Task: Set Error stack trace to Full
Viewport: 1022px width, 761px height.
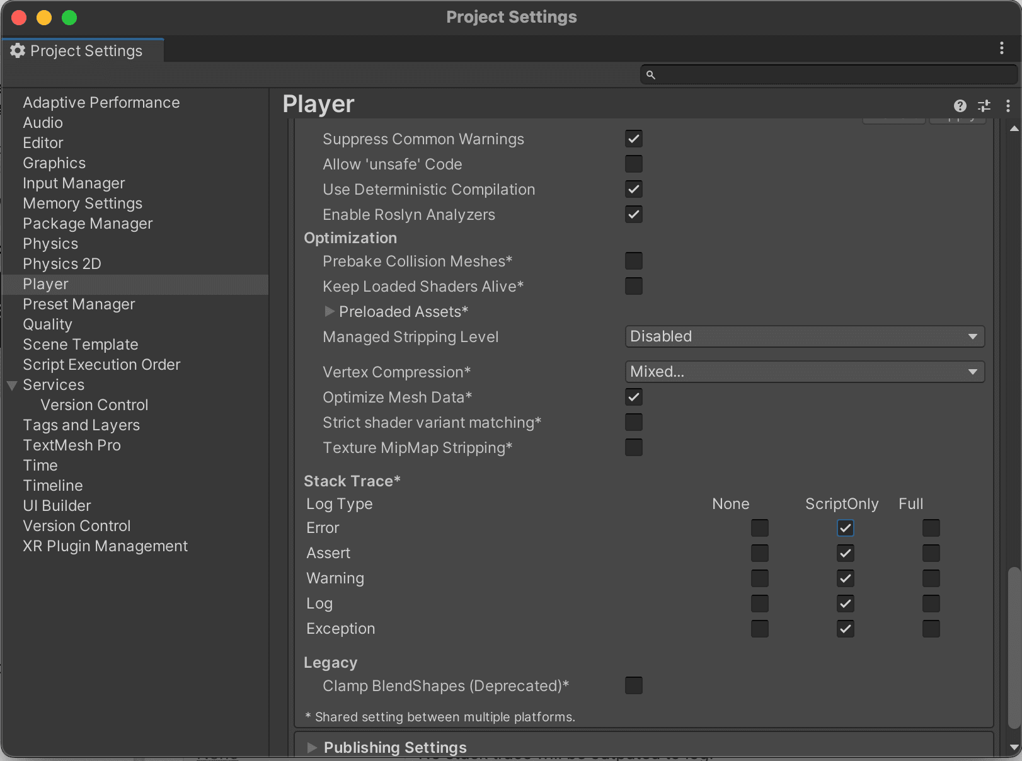Action: click(931, 528)
